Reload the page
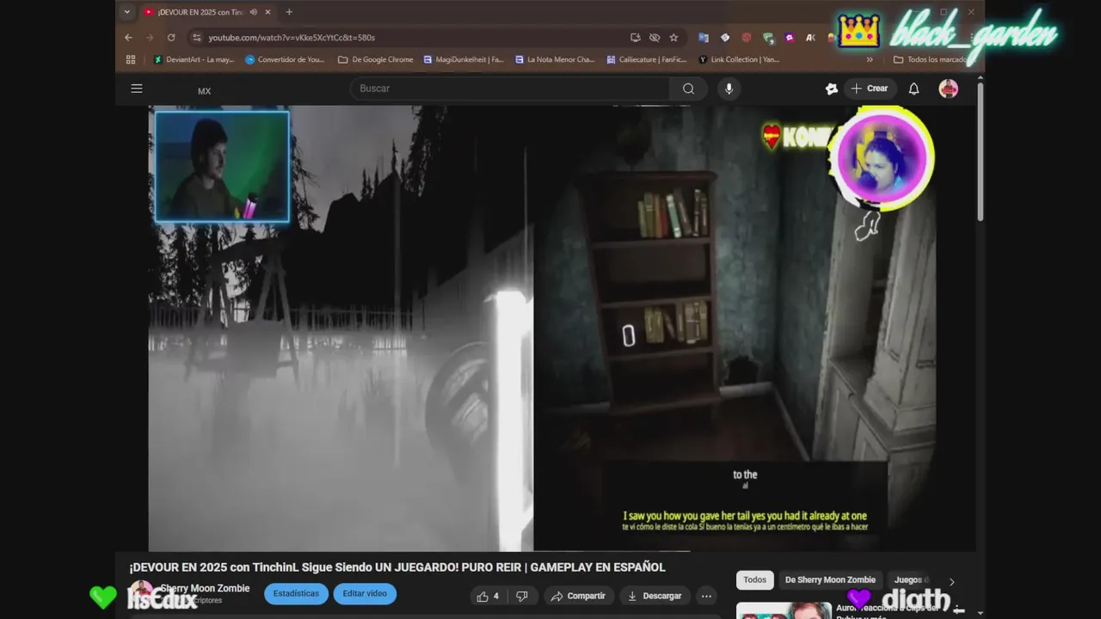This screenshot has height=619, width=1101. coord(171,38)
